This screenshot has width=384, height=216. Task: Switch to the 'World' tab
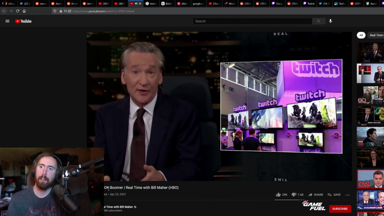[x=230, y=4]
